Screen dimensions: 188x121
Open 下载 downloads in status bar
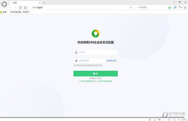coord(159,120)
